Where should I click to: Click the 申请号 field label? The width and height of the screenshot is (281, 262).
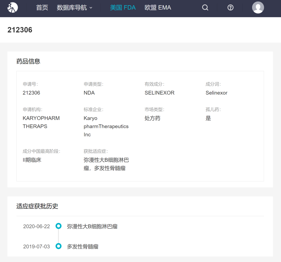[30, 84]
